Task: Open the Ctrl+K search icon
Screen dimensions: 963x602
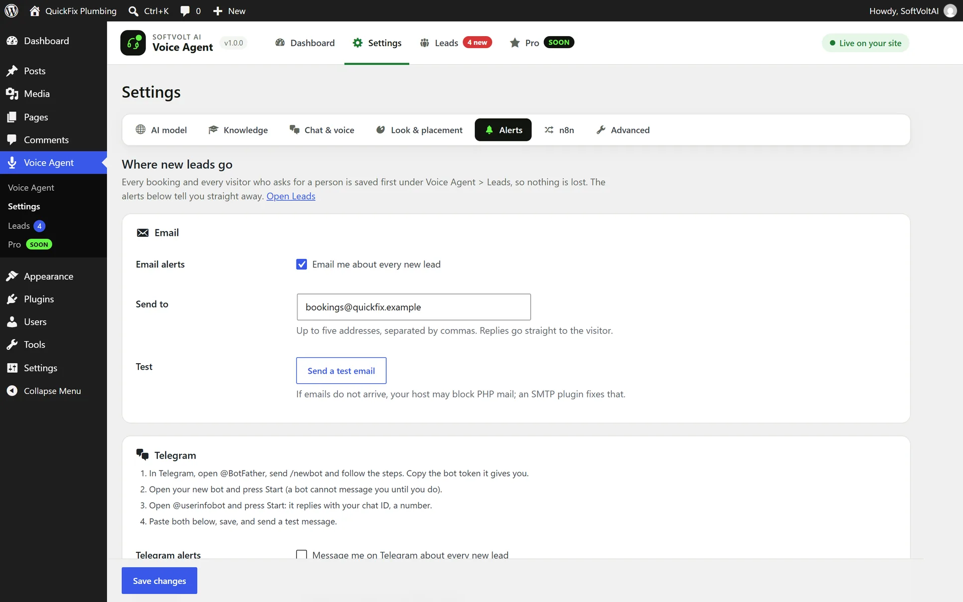Action: (133, 11)
